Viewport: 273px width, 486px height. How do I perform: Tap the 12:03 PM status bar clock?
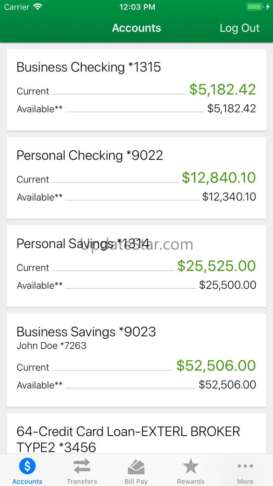click(x=137, y=7)
